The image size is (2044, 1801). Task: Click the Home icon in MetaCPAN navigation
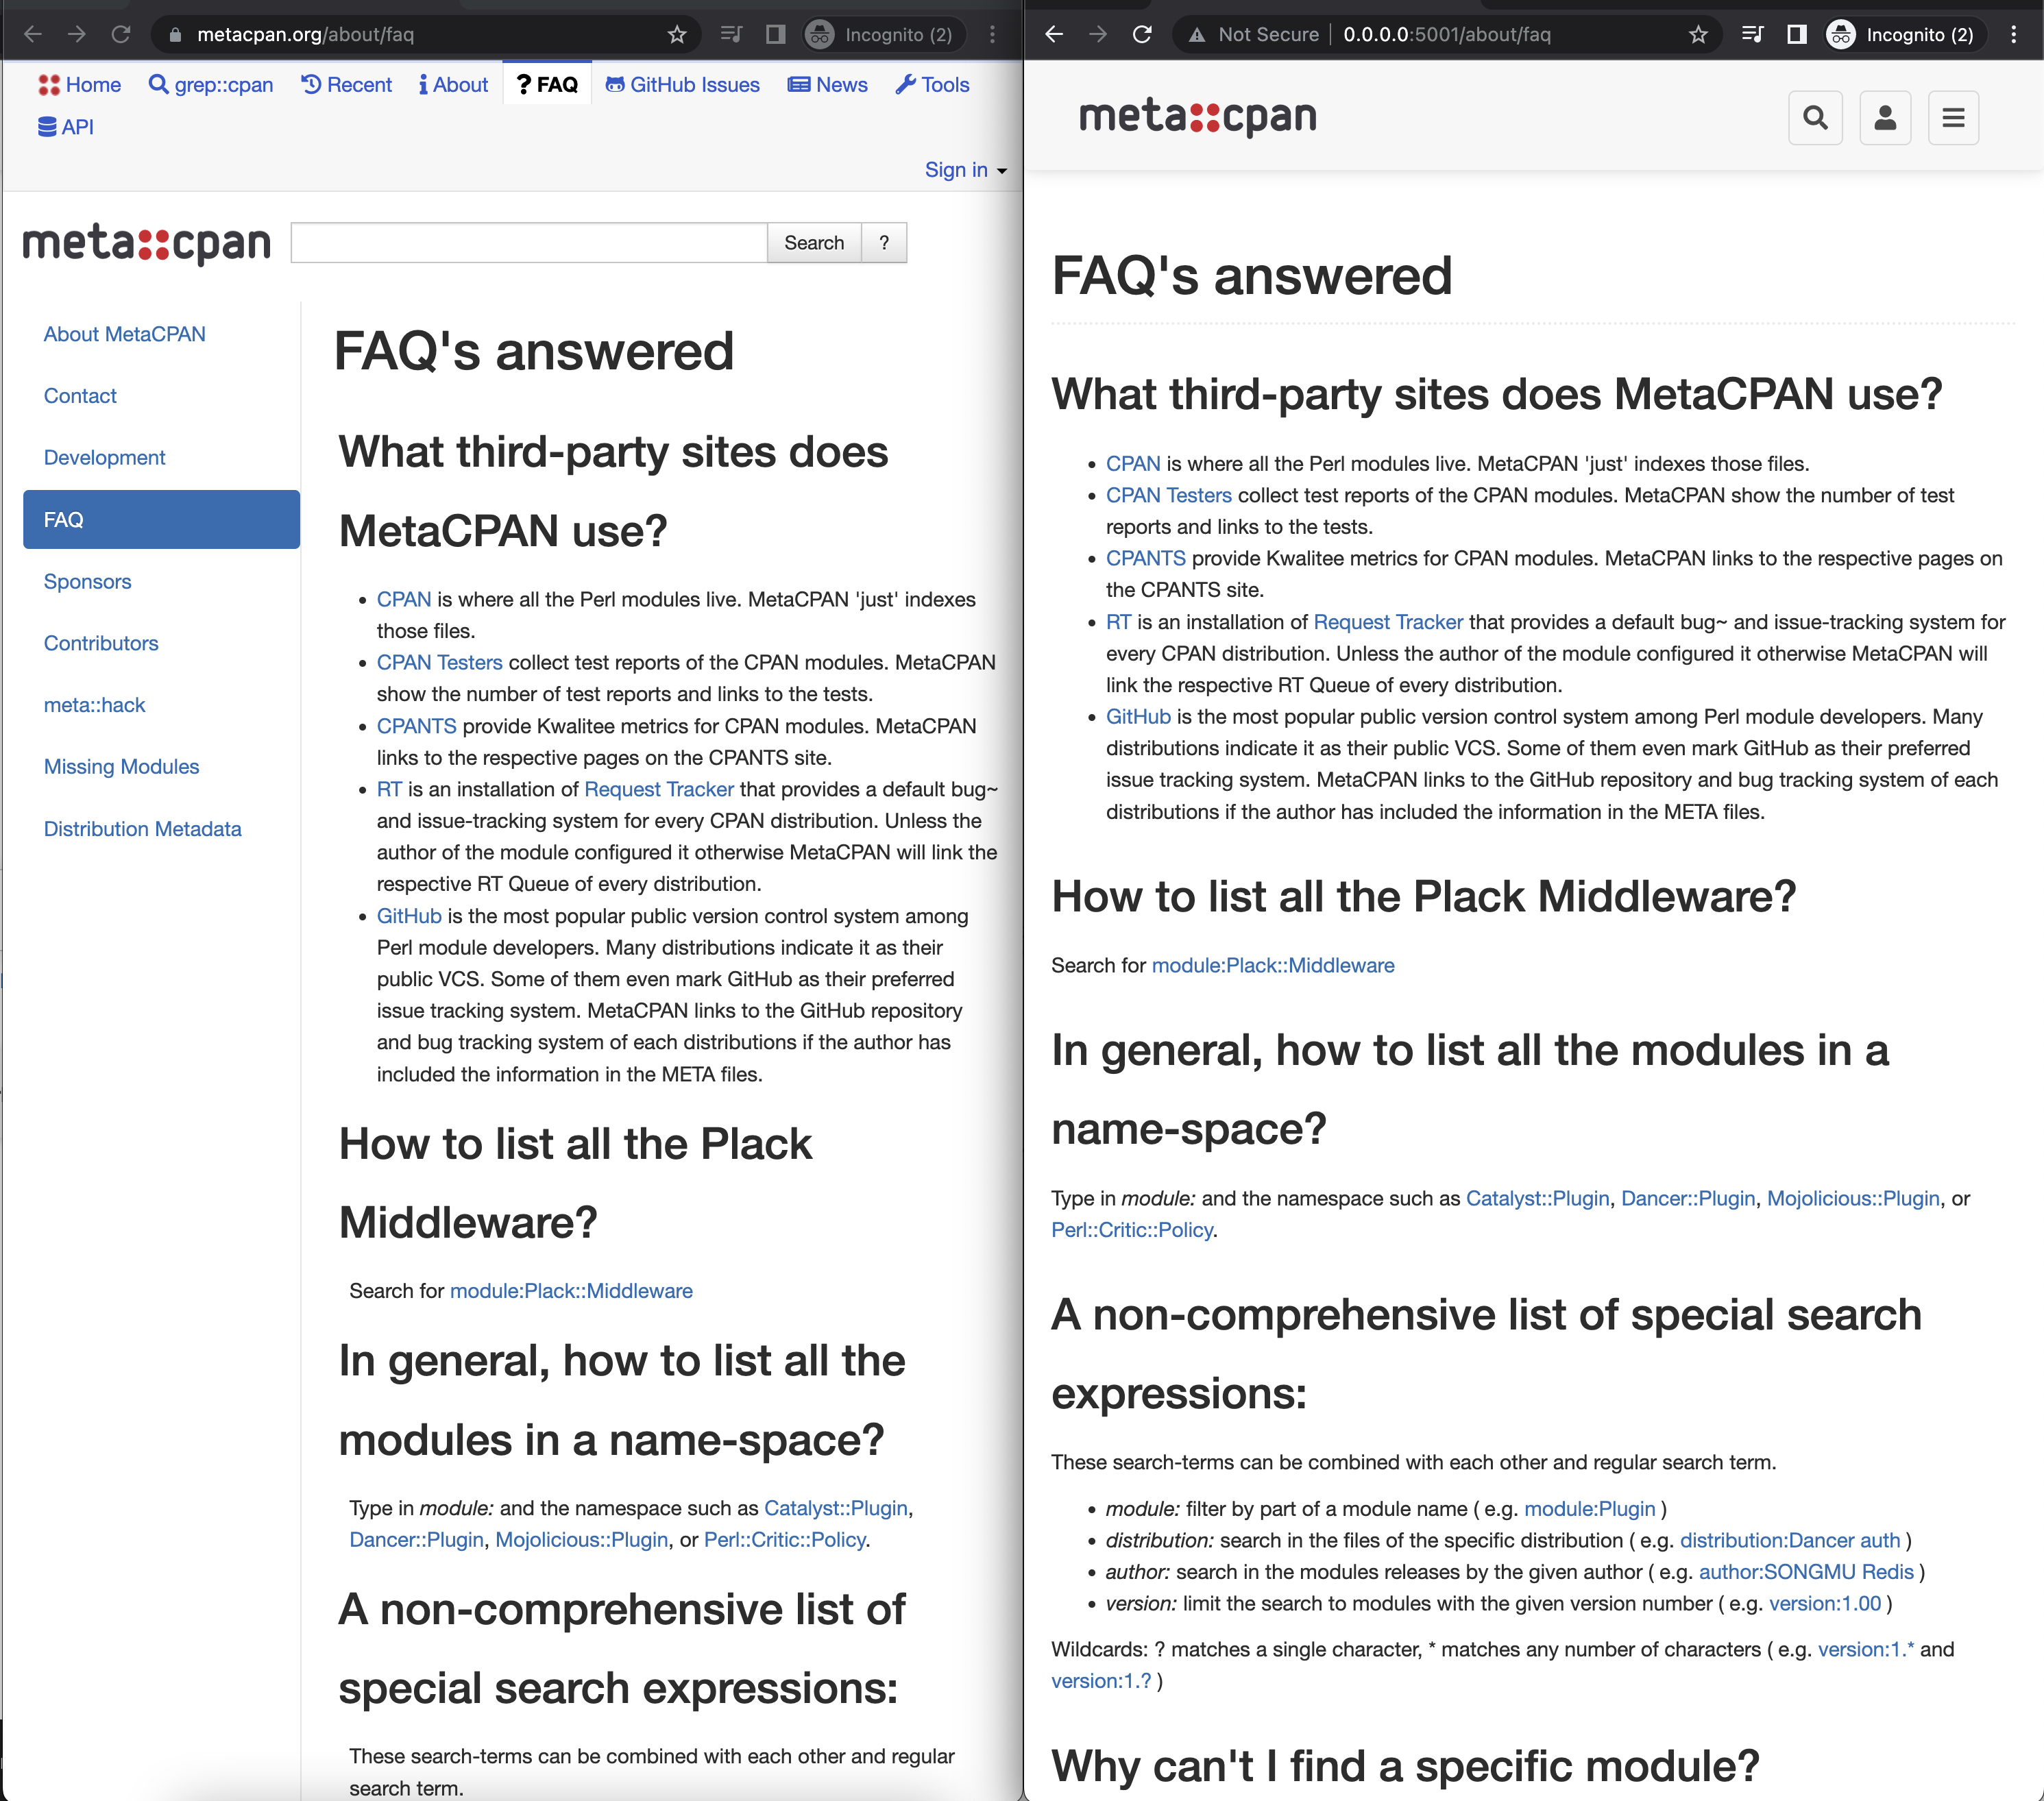pyautogui.click(x=49, y=85)
